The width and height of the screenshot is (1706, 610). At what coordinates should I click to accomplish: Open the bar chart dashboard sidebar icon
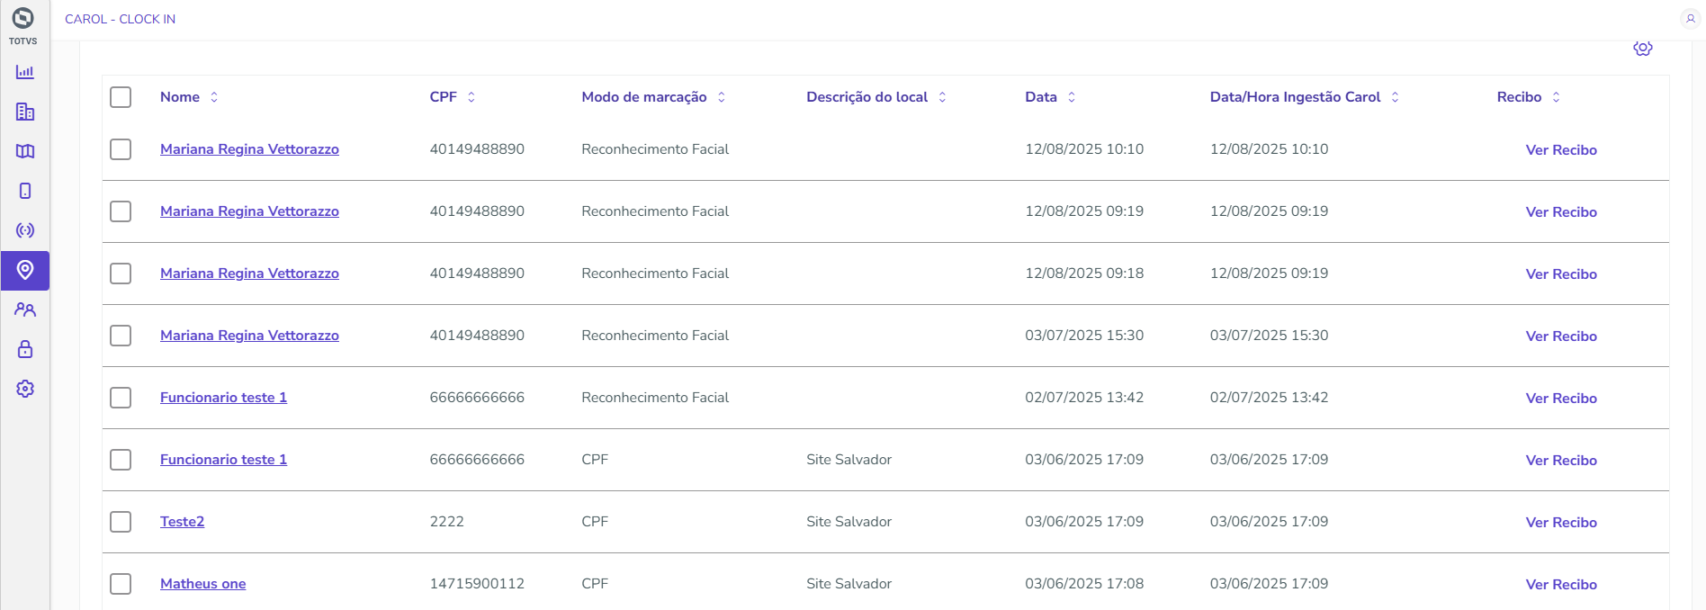coord(25,72)
